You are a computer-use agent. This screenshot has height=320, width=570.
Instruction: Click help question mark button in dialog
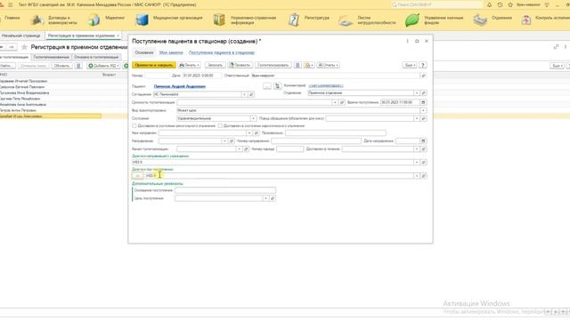coord(423,65)
